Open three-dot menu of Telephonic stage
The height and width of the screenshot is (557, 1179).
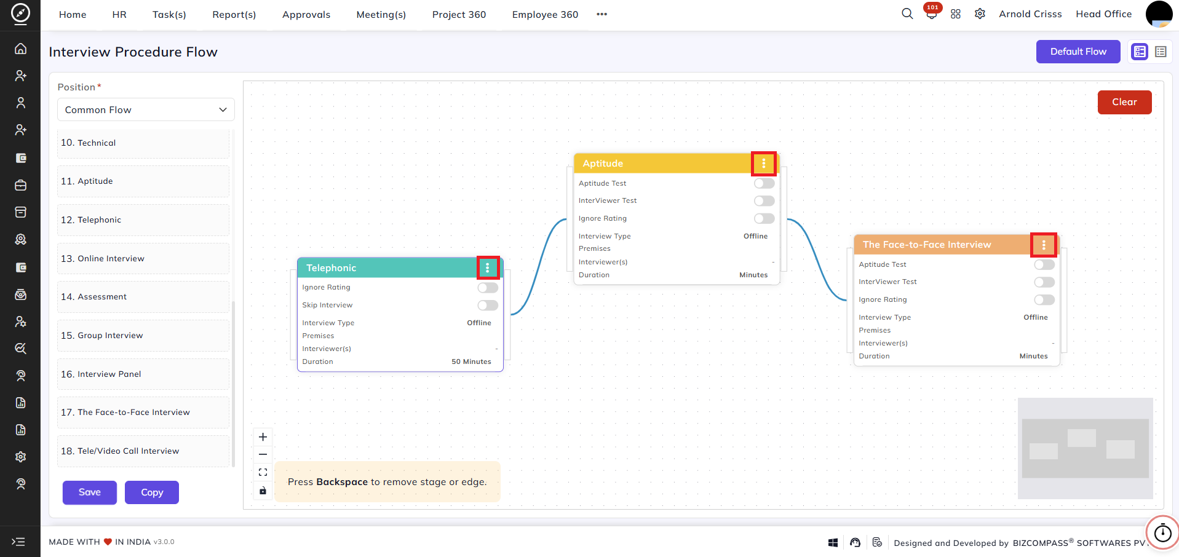point(488,268)
